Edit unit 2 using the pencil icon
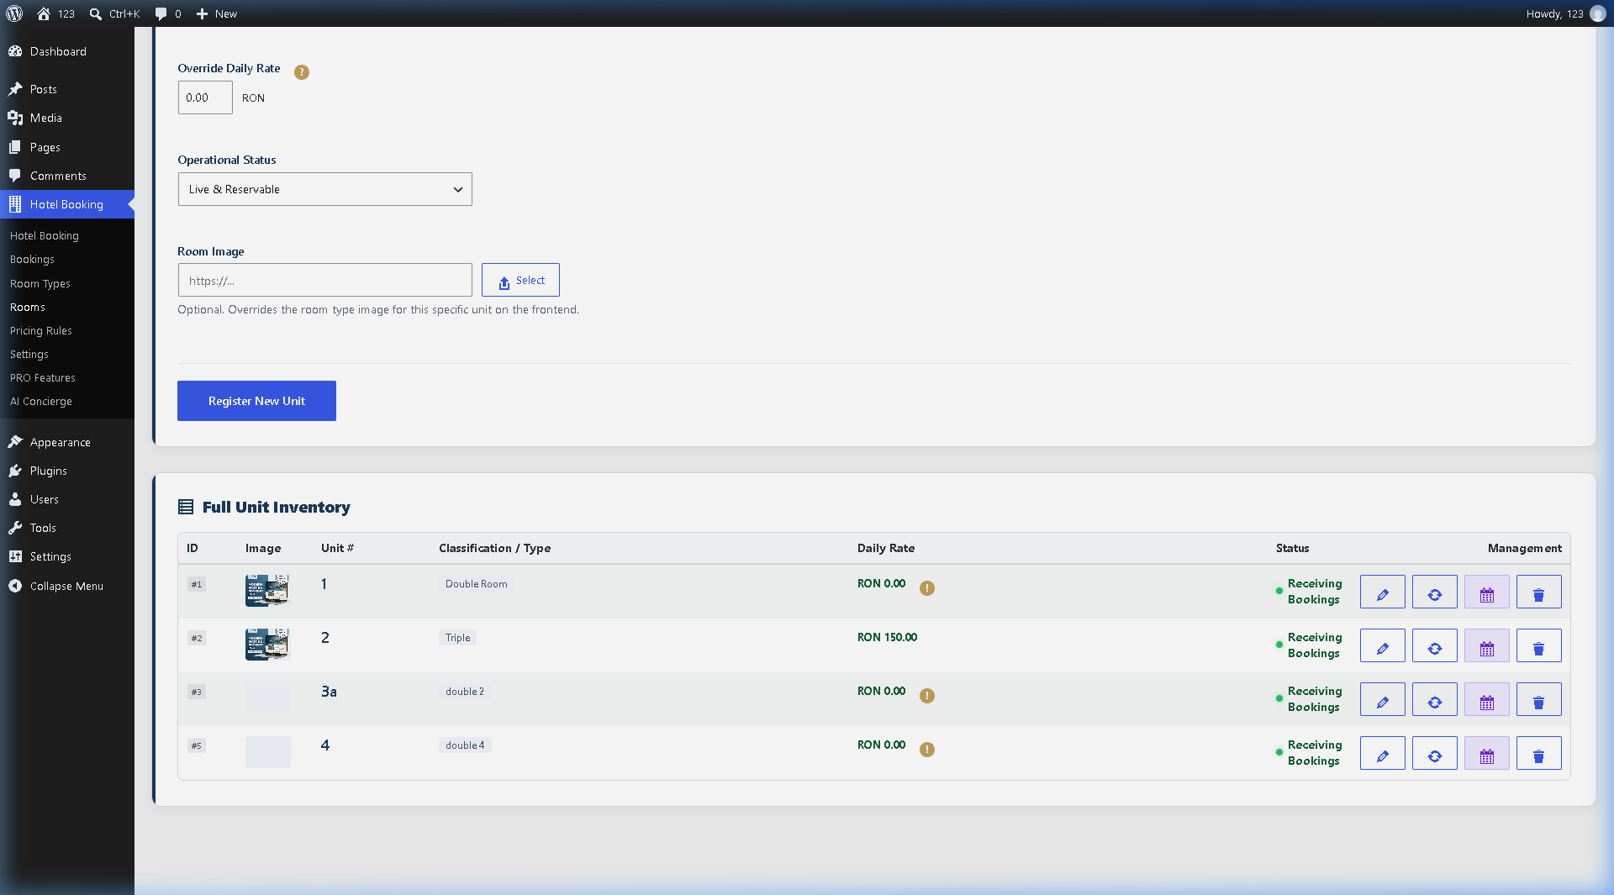The height and width of the screenshot is (895, 1614). tap(1382, 645)
